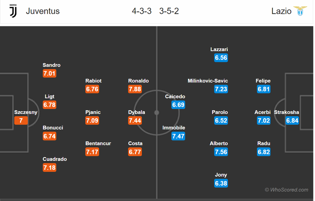Open the Lazio team name link
The image size is (315, 201).
point(281,11)
